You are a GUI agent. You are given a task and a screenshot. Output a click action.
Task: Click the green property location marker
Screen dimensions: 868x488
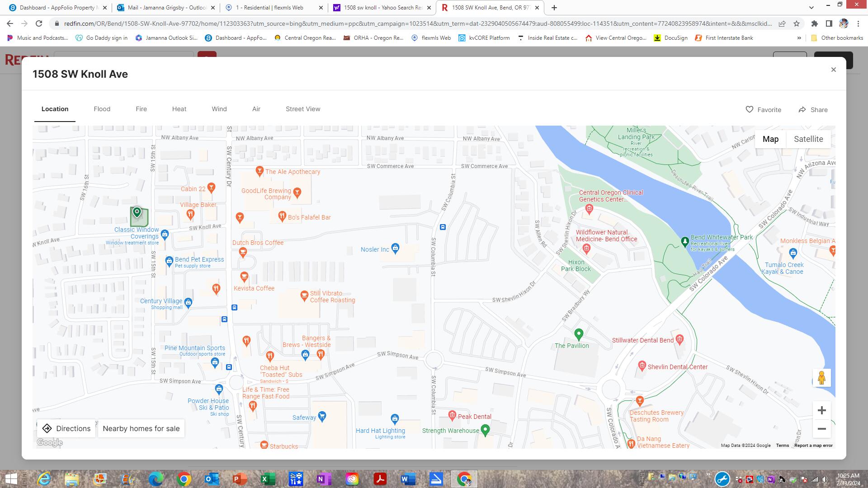click(x=137, y=212)
